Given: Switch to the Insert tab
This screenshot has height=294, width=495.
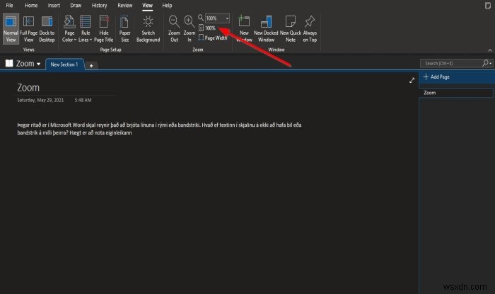Looking at the screenshot, I should (54, 6).
